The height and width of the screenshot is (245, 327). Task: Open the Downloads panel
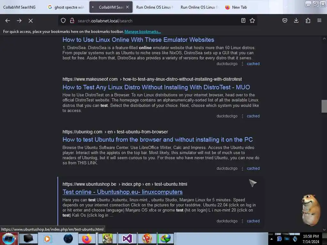click(x=296, y=20)
